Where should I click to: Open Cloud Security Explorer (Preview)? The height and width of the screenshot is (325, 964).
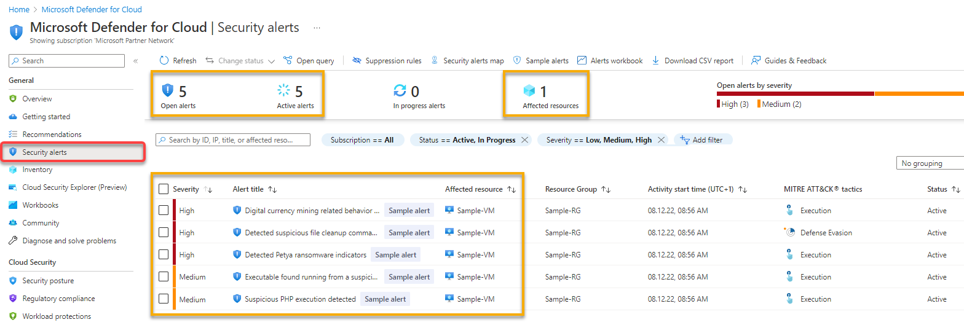coord(74,187)
